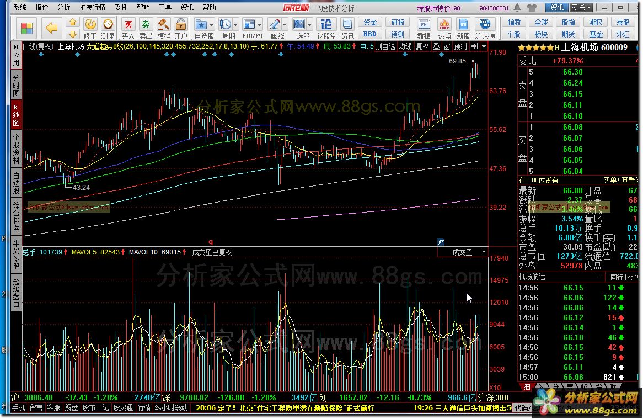This screenshot has height=419, width=643.
Task: Open the 资讯 news document icon
Action: [347, 28]
